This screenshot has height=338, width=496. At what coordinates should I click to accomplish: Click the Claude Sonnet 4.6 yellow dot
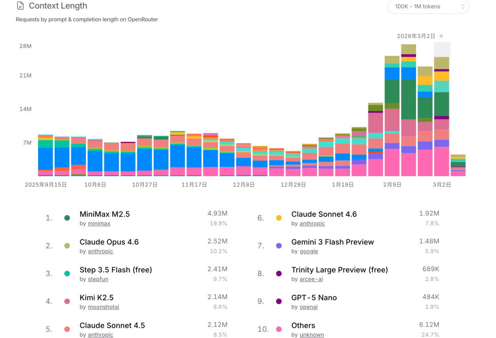(279, 218)
